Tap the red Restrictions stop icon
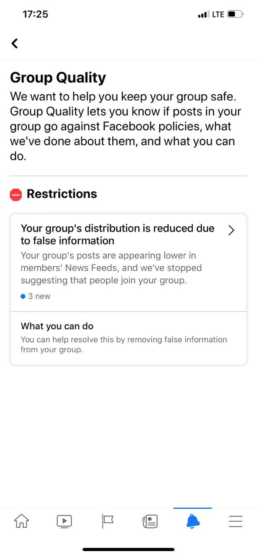The width and height of the screenshot is (257, 556). coord(16,195)
